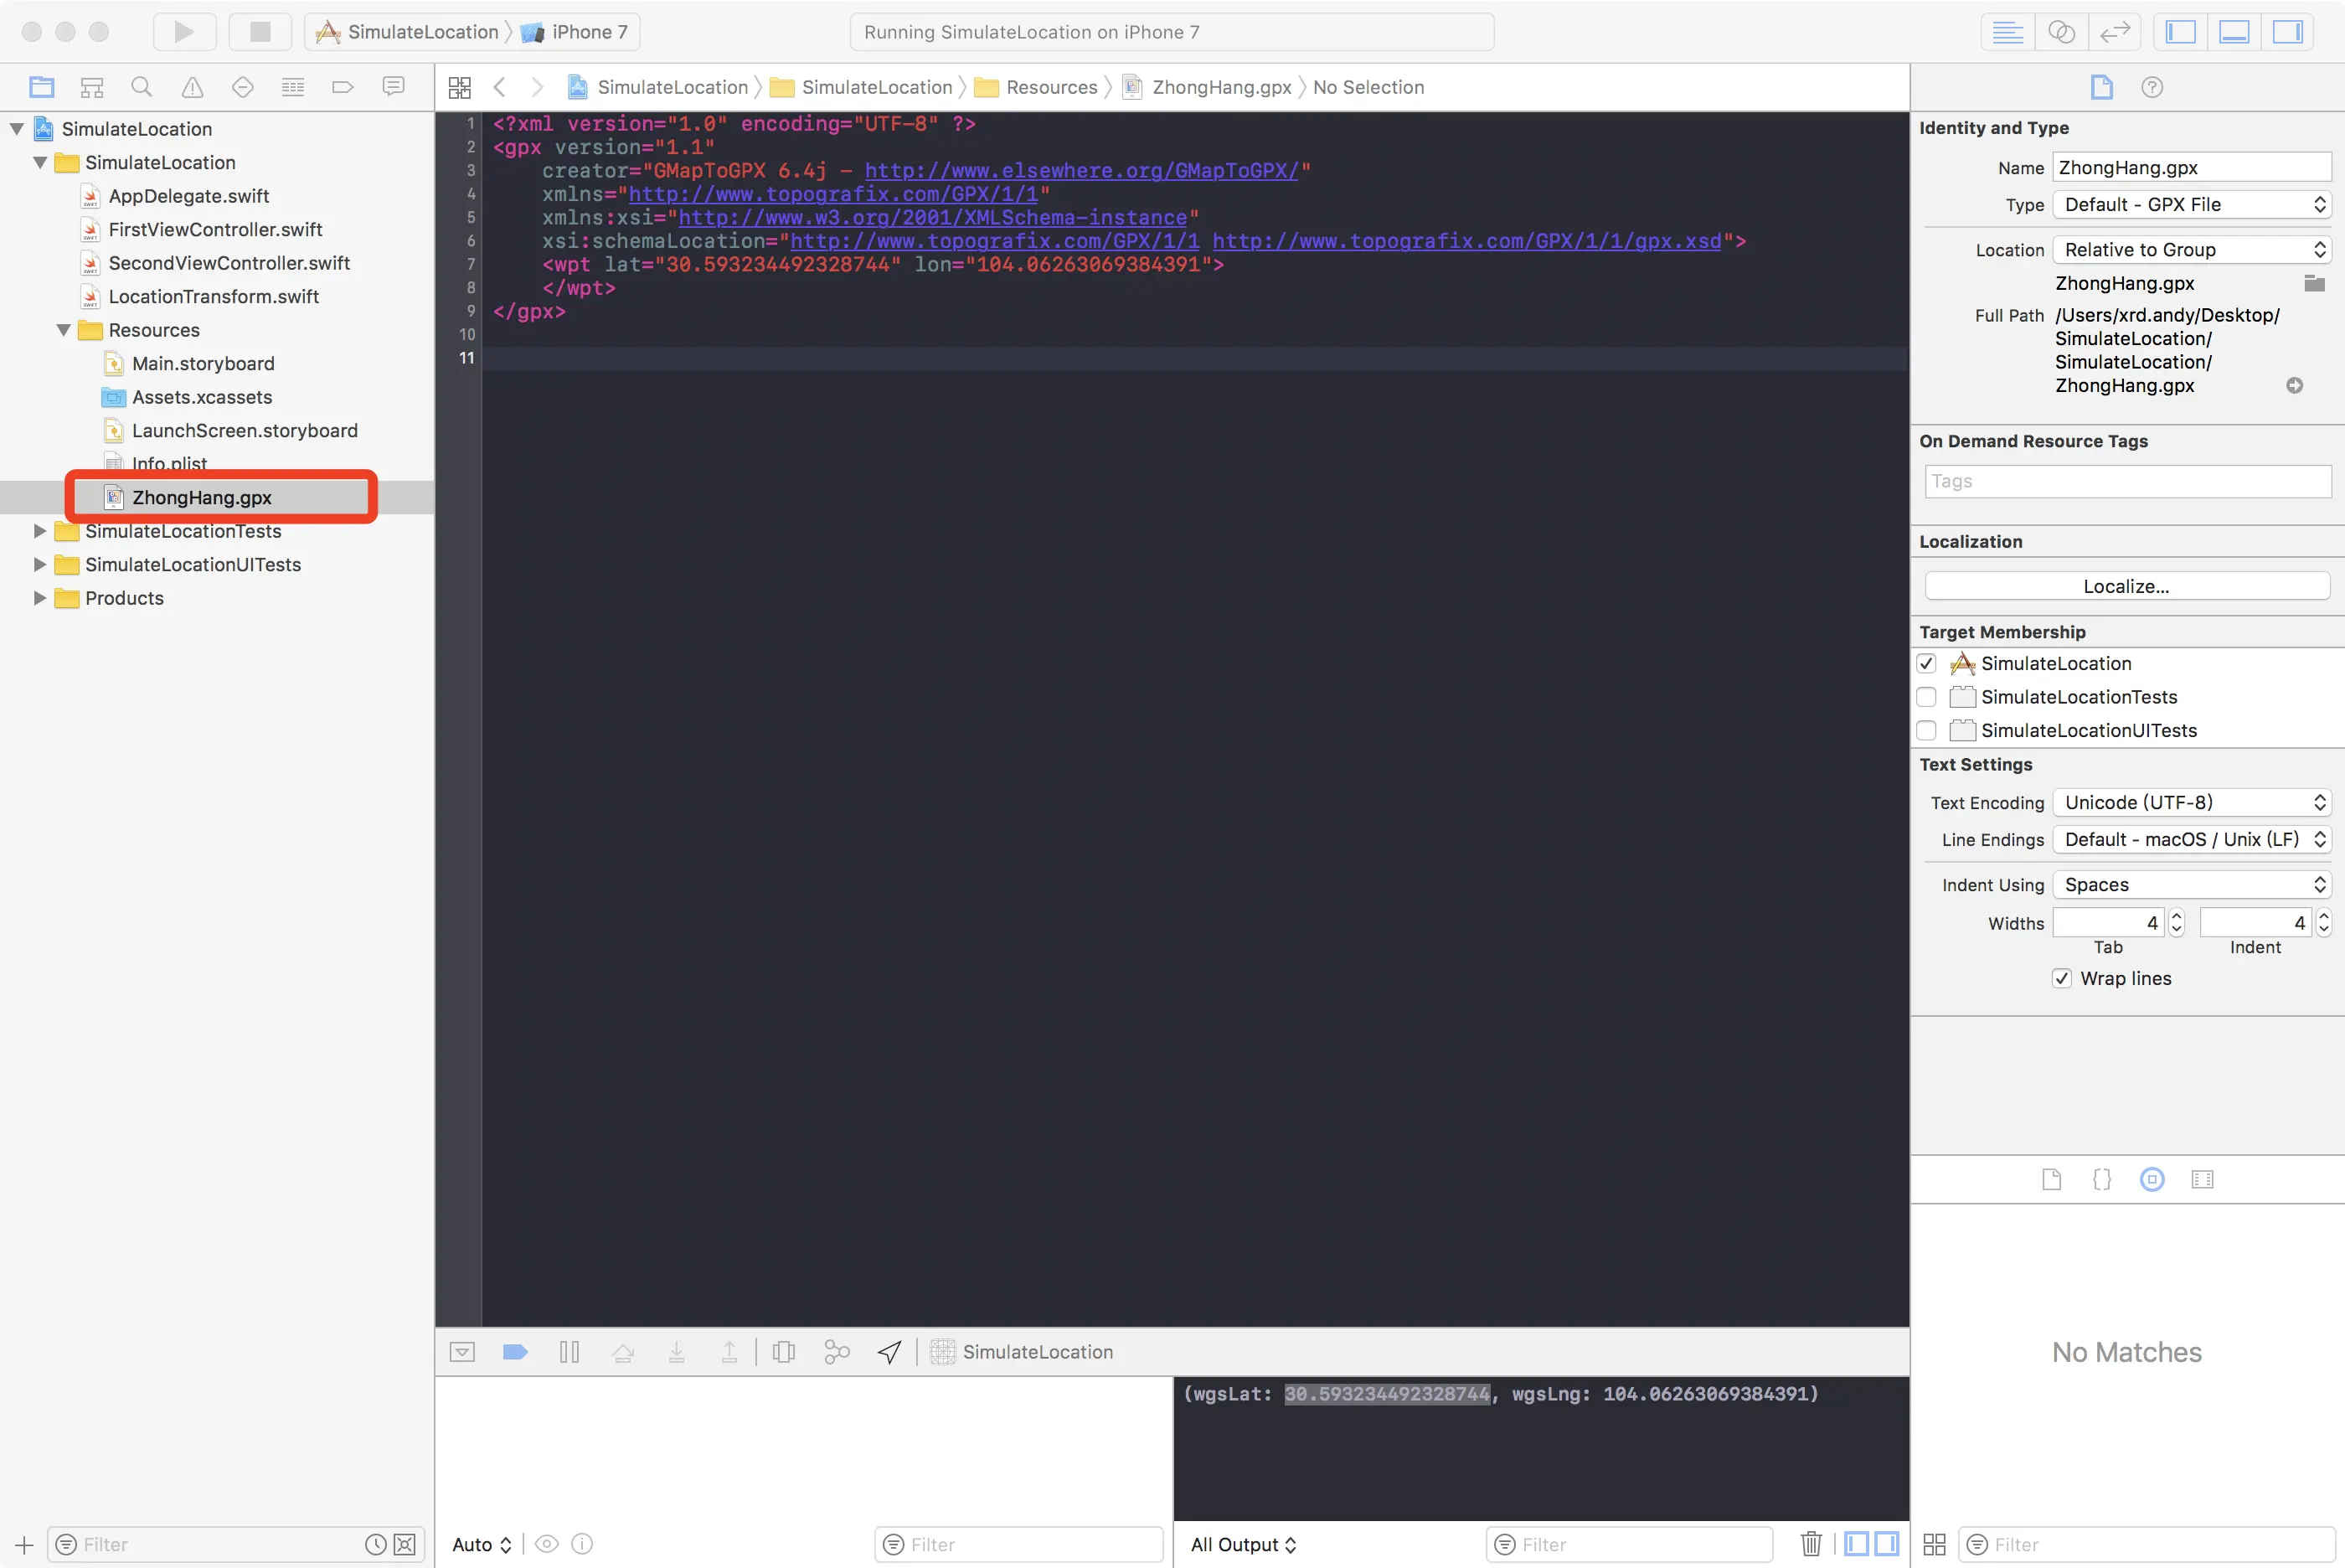Screen dimensions: 2345x1568
Task: Click Resources in the jump bar
Action: tap(1050, 87)
